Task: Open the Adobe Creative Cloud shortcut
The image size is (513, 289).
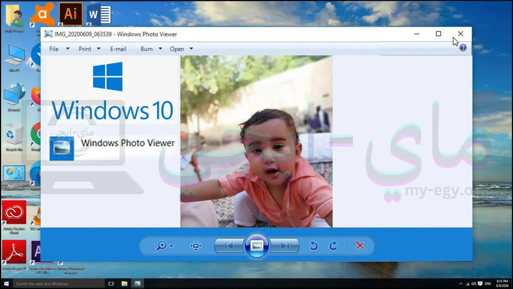Action: coord(14,217)
